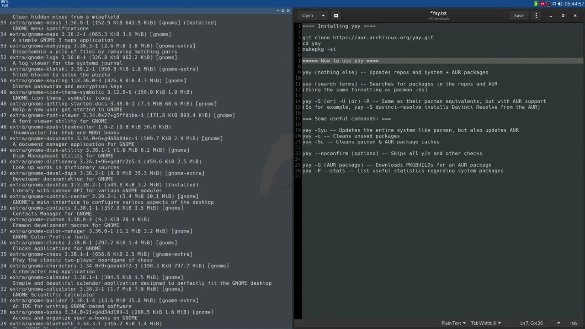The height and width of the screenshot is (329, 585).
Task: Click the 'yay --noconfirm (options)' line
Action: coord(392,154)
